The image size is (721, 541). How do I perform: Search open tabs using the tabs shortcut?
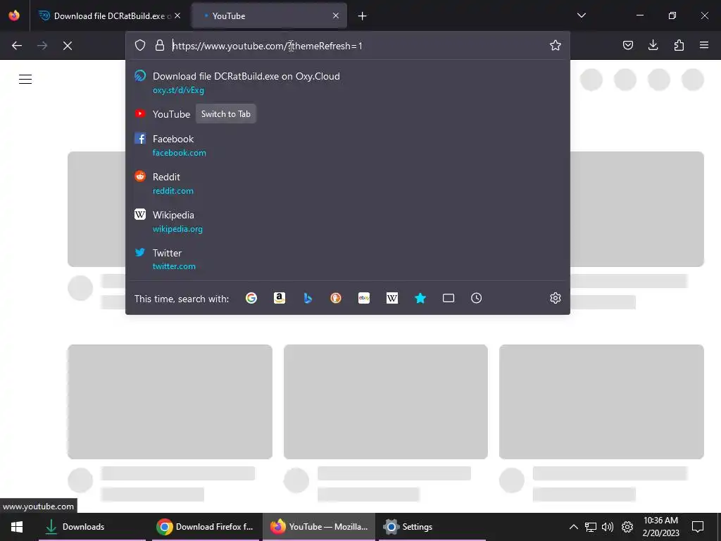pos(449,298)
